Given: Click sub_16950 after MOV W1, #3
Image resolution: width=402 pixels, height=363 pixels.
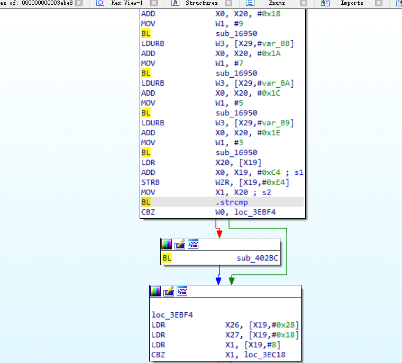Looking at the screenshot, I should (236, 153).
